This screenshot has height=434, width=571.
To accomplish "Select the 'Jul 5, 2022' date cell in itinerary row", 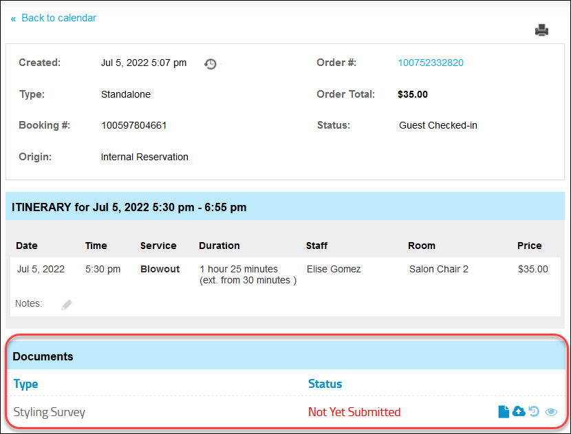I will [x=41, y=269].
